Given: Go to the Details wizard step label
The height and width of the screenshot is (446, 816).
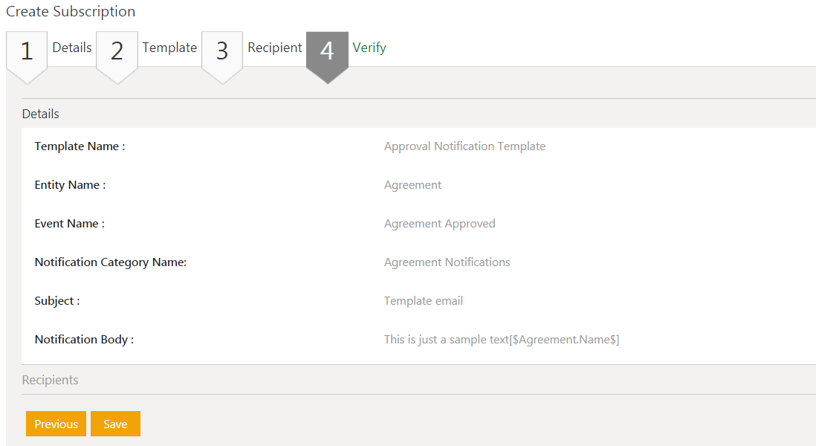Looking at the screenshot, I should [x=72, y=48].
